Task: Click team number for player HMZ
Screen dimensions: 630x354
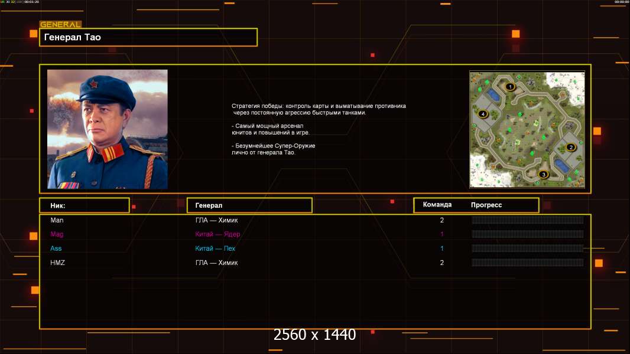Action: point(442,263)
